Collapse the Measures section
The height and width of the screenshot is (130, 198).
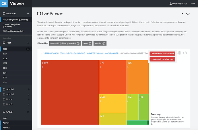(28, 13)
